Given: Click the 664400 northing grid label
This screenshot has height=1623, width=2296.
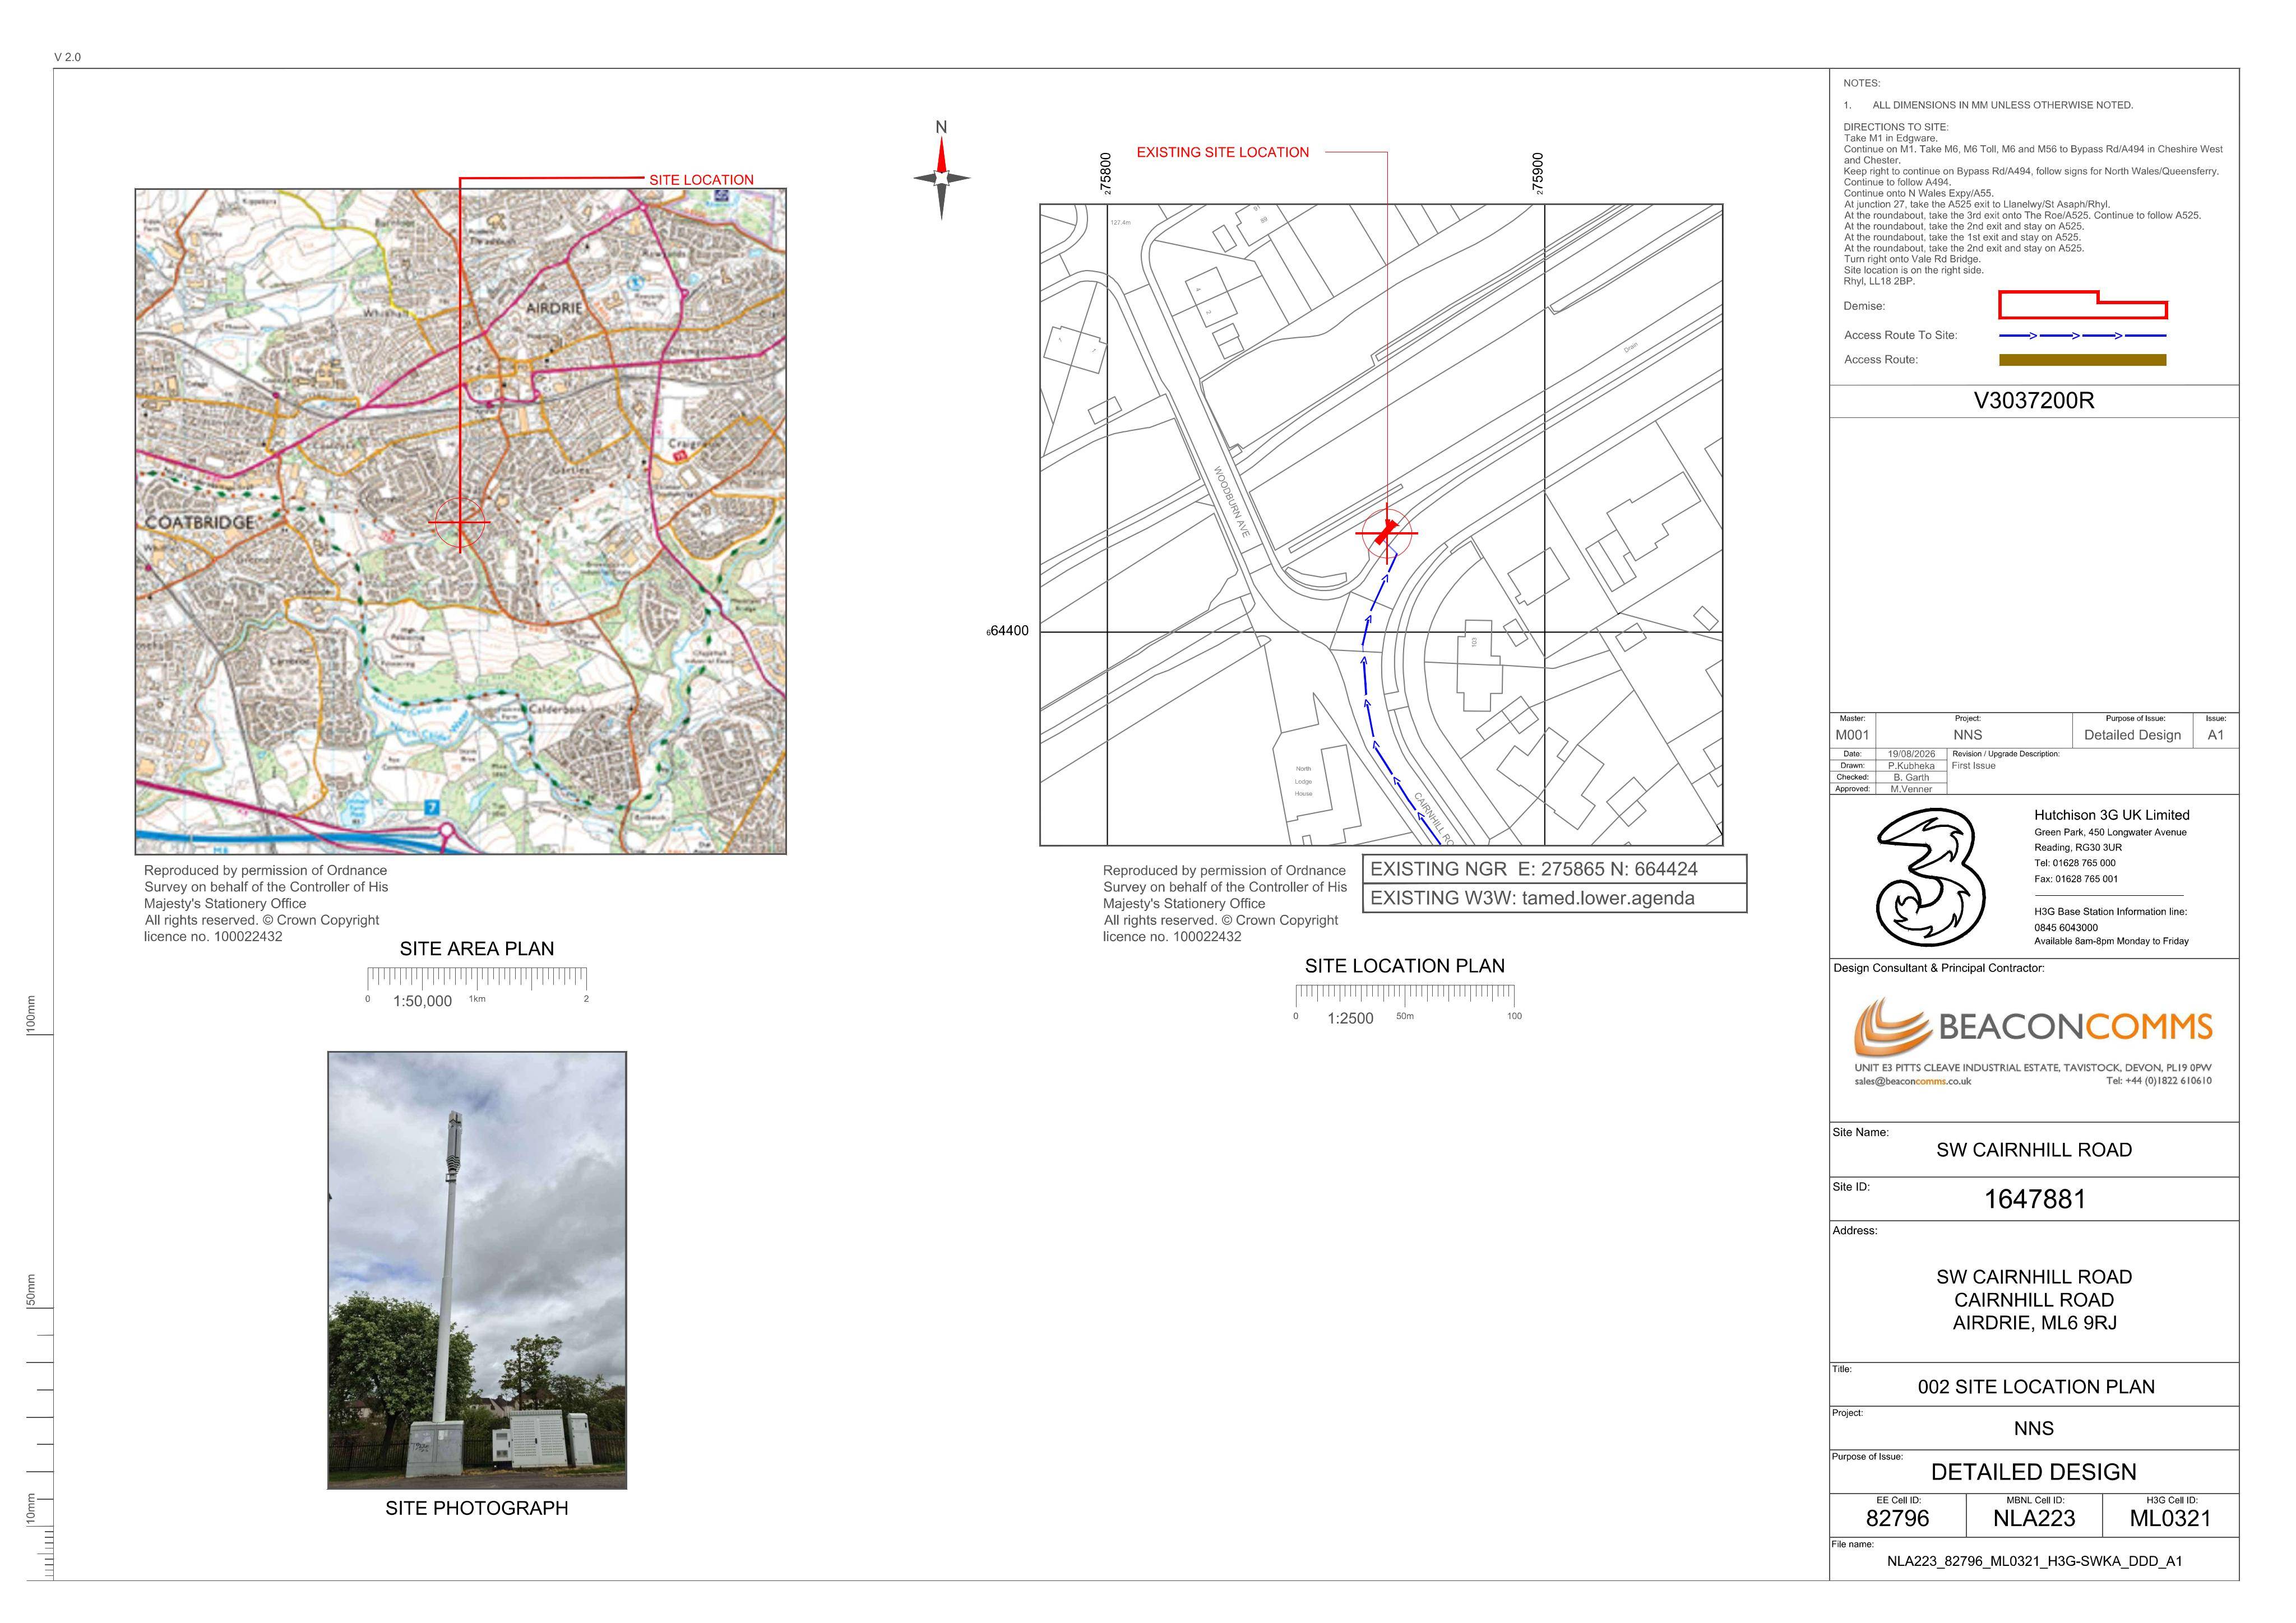Looking at the screenshot, I should pyautogui.click(x=1008, y=631).
